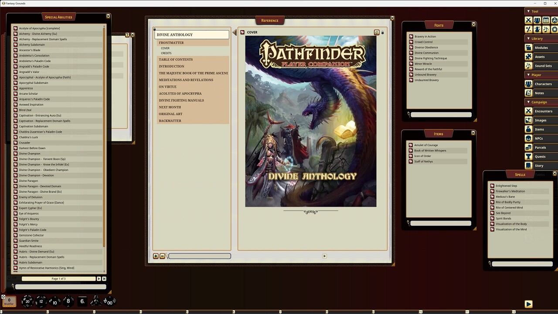Viewport: 558px width, 314px height.
Task: Open the Characters list
Action: [x=542, y=84]
